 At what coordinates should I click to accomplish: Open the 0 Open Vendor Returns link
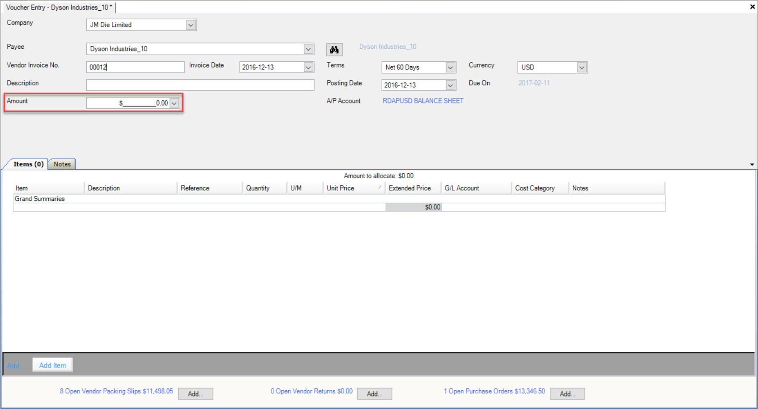(x=311, y=391)
